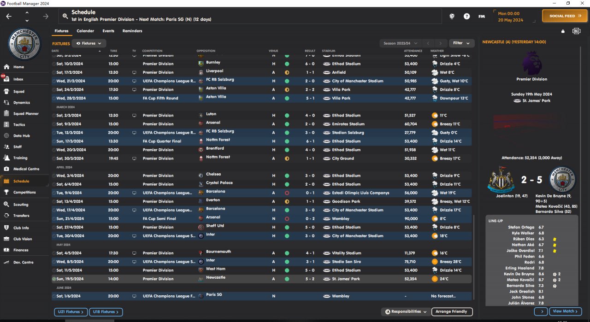Image resolution: width=590 pixels, height=322 pixels.
Task: Open Competitions in the sidebar
Action: (24, 192)
